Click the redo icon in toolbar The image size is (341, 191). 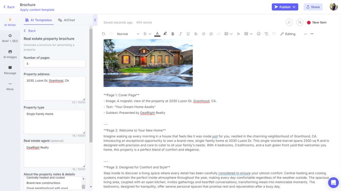(x=111, y=34)
